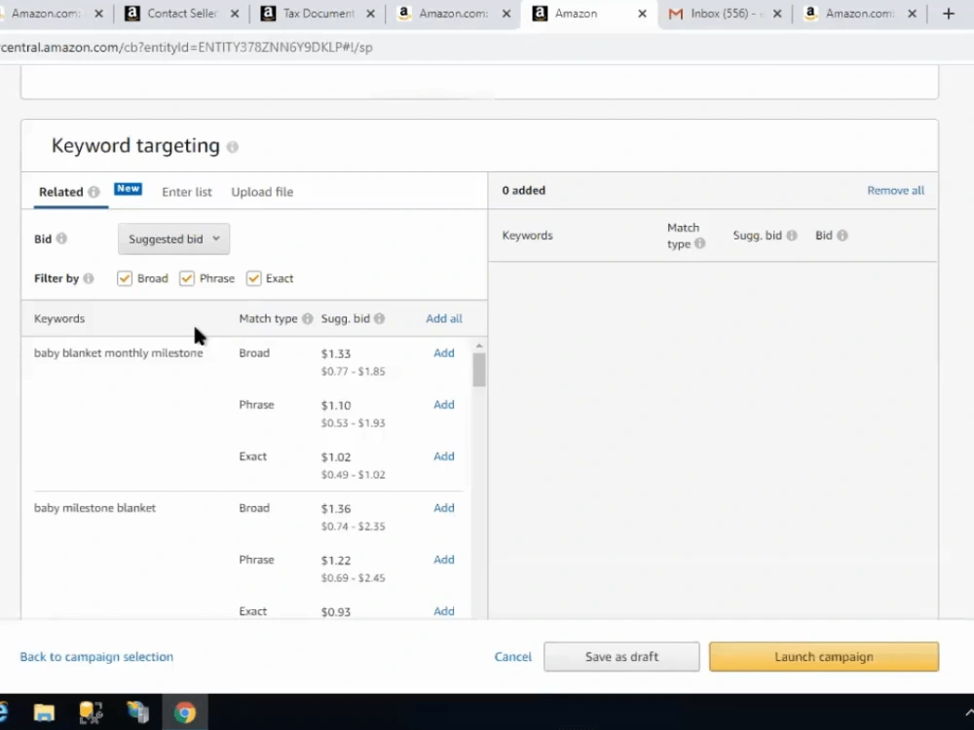Image resolution: width=974 pixels, height=730 pixels.
Task: Add Exact match with $1.02 bid
Action: [444, 456]
